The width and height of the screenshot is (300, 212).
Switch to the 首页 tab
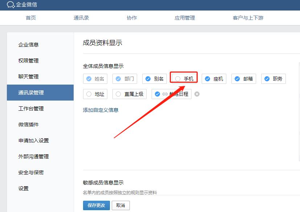[x=31, y=17]
